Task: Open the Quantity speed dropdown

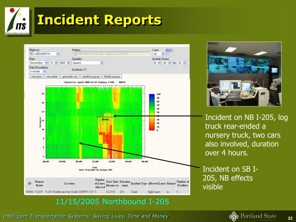Action: coord(88,63)
